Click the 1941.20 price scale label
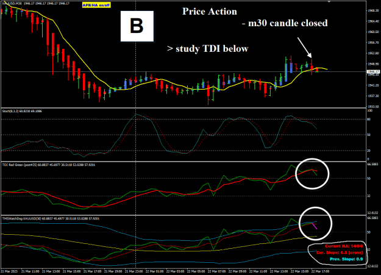The image size is (381, 275). pyautogui.click(x=374, y=85)
